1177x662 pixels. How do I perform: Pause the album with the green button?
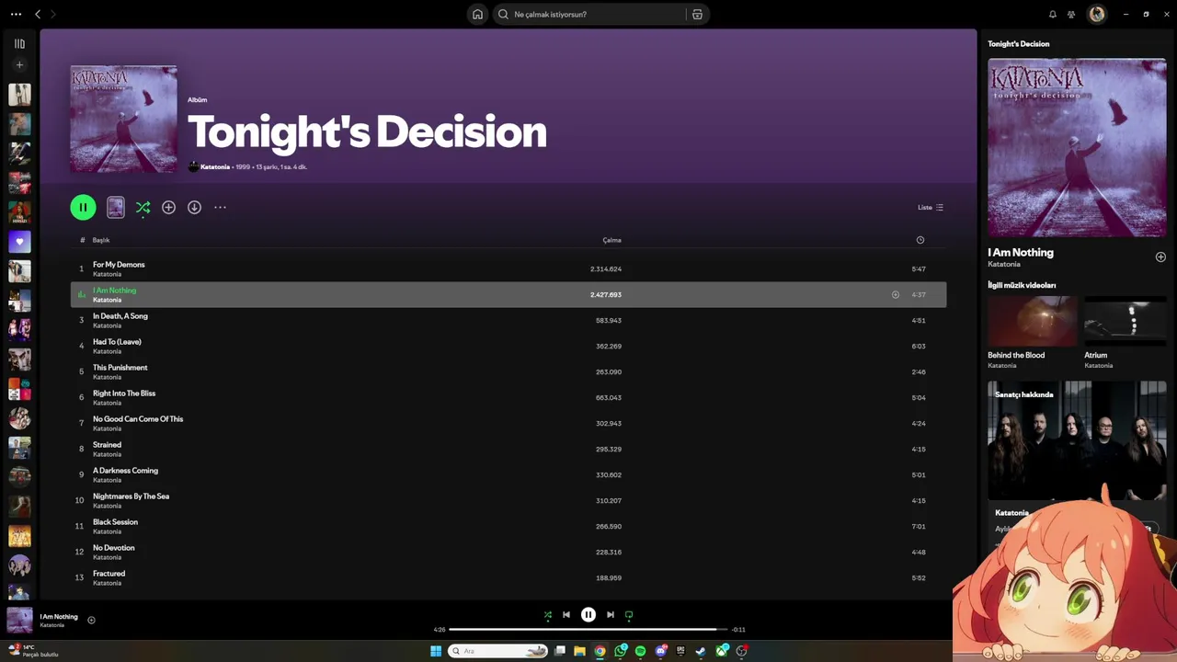(83, 207)
